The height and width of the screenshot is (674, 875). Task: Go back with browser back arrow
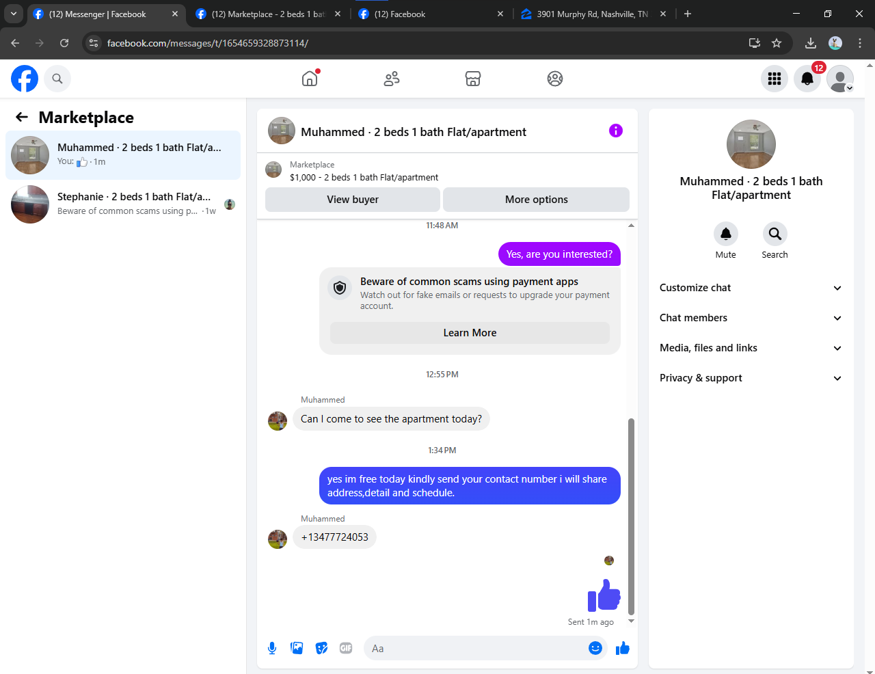click(15, 43)
